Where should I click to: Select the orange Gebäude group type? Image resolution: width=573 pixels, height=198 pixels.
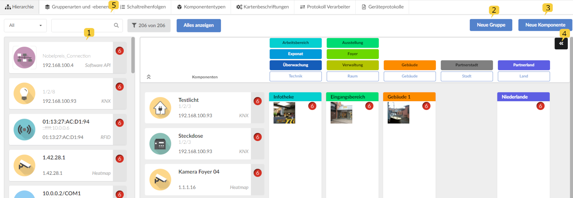[410, 65]
